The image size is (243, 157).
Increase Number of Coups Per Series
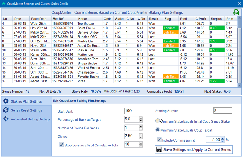tap(141, 126)
